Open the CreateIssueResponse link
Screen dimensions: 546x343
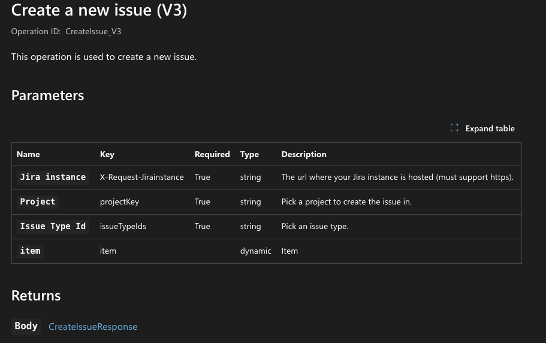click(93, 327)
